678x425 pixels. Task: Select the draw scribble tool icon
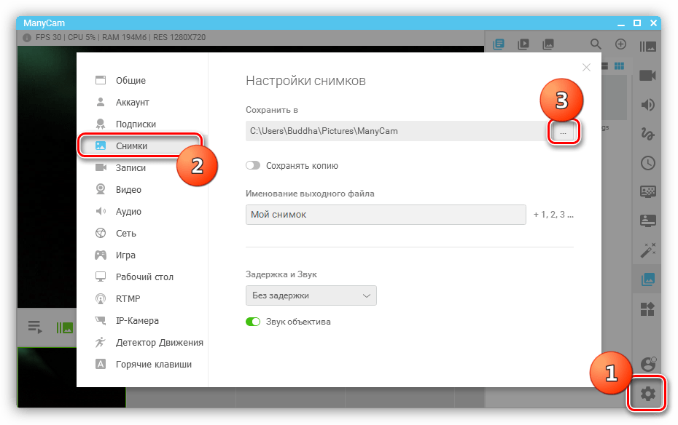click(x=647, y=134)
